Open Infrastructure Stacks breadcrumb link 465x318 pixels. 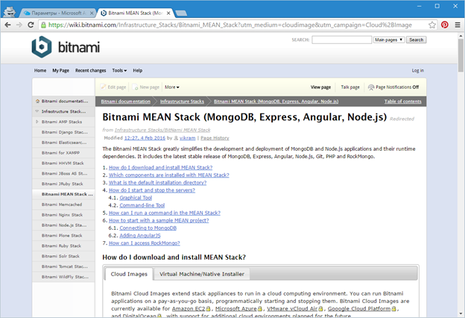click(182, 102)
